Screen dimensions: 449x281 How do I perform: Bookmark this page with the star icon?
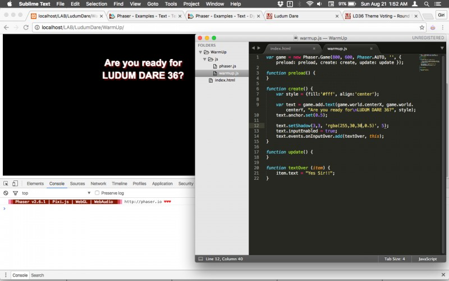point(422,28)
